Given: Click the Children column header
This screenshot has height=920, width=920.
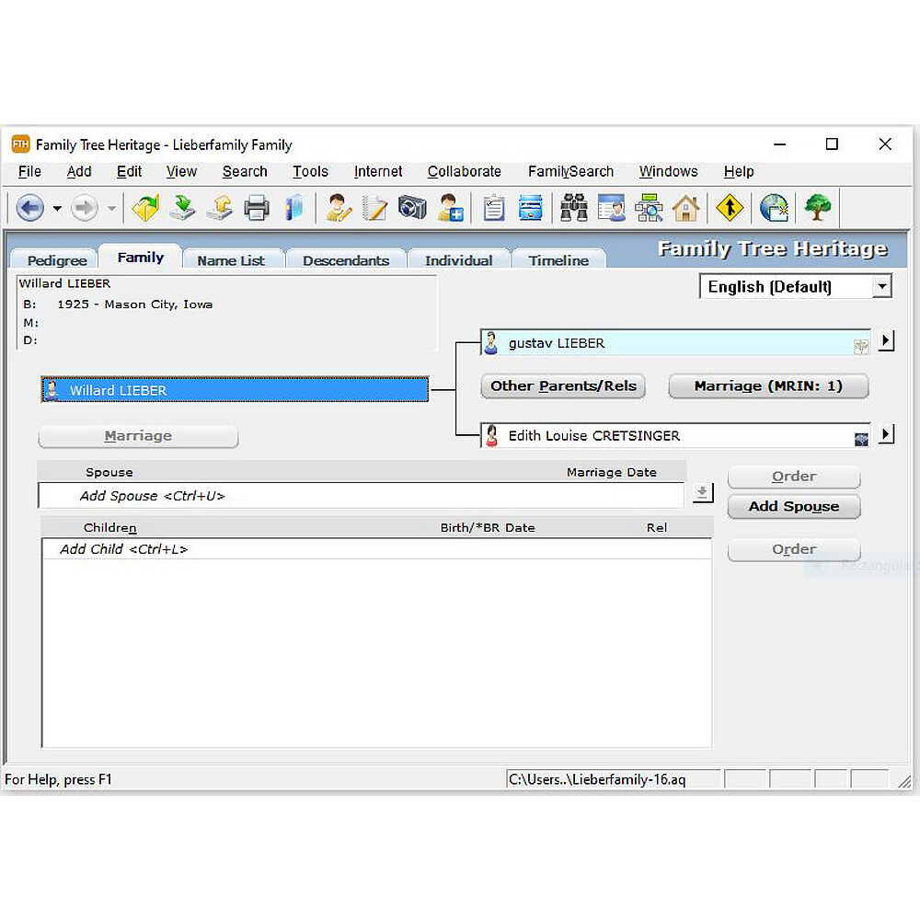Looking at the screenshot, I should coord(109,527).
